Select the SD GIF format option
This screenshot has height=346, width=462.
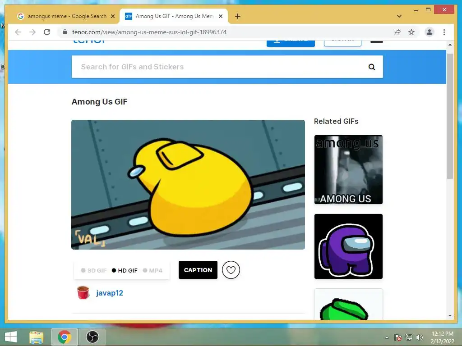[x=94, y=270]
